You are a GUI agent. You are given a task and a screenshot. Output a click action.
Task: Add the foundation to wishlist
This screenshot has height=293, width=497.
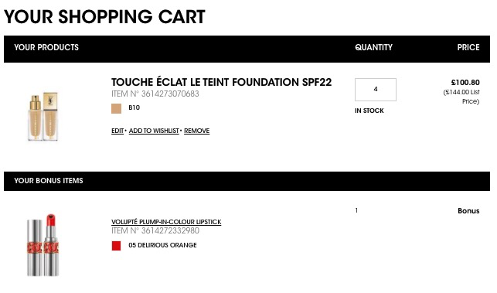(154, 131)
